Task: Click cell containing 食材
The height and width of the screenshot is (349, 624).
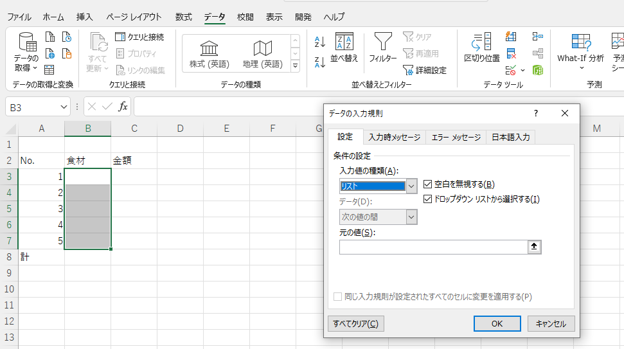Action: pyautogui.click(x=88, y=161)
